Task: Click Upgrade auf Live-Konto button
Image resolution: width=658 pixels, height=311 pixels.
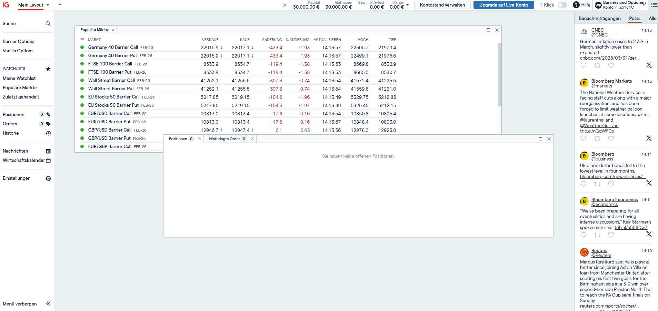Action: [504, 5]
